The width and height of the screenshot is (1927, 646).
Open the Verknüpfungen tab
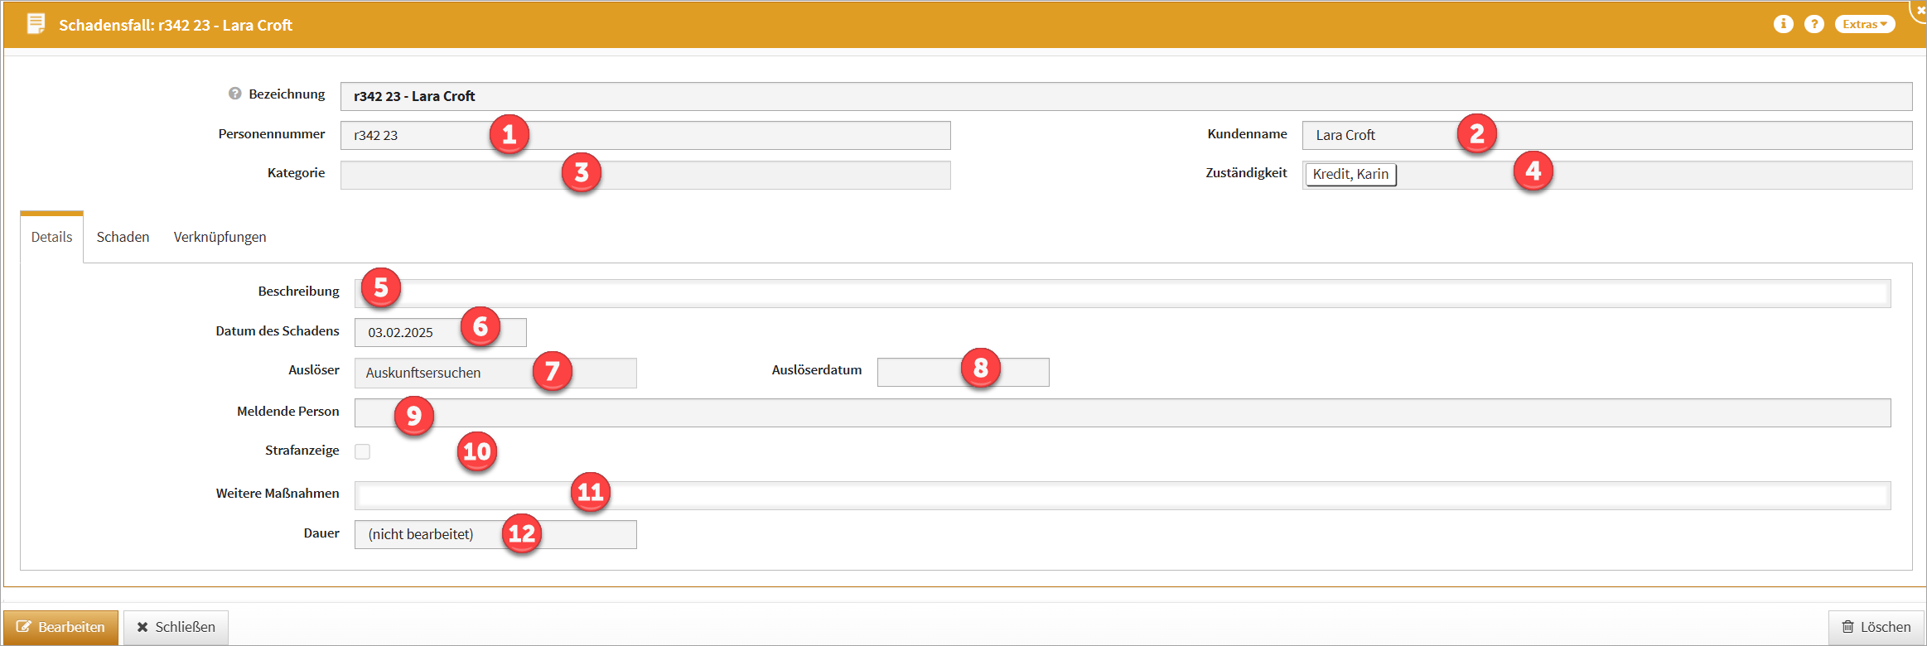(x=220, y=237)
